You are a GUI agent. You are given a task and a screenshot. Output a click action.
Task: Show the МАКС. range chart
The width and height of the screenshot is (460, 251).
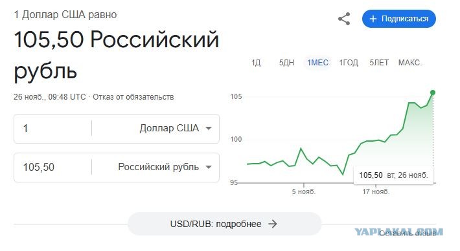(x=410, y=63)
